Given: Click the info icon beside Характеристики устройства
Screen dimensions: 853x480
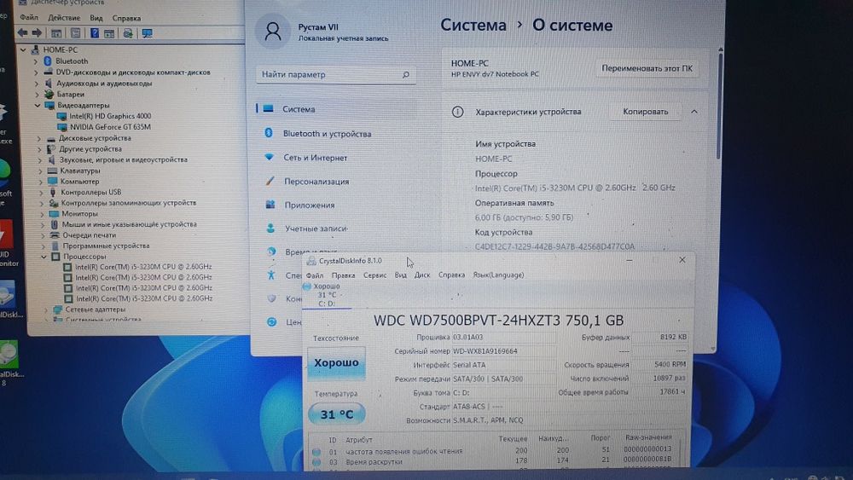Looking at the screenshot, I should (457, 112).
